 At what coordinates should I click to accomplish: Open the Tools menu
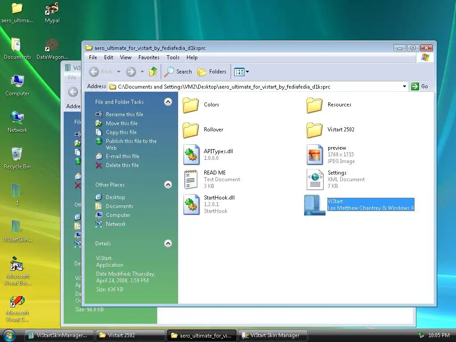[x=173, y=57]
